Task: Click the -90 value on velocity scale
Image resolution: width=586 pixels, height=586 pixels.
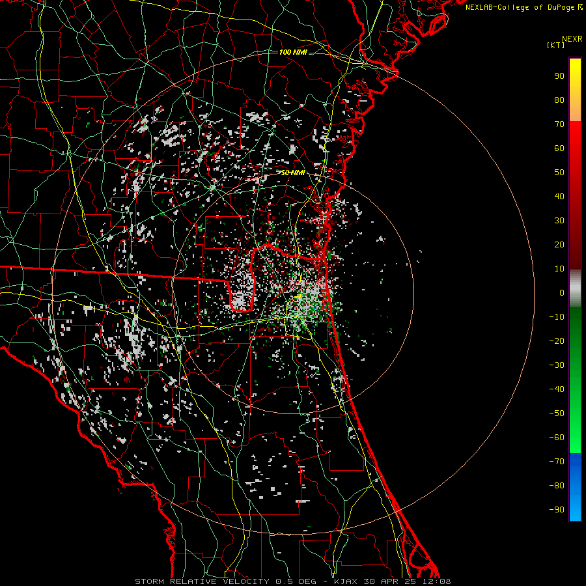Action: click(557, 510)
